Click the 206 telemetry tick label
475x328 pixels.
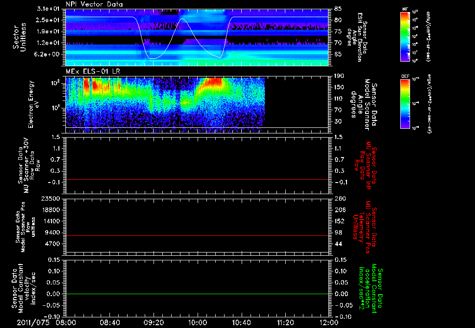(340, 210)
